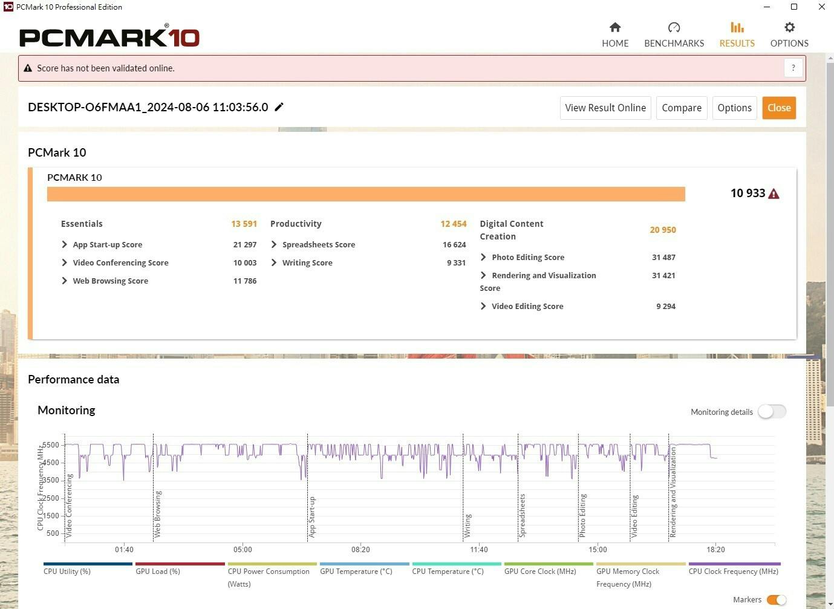
Task: Click the orange PCMark 10 score bar
Action: [366, 194]
